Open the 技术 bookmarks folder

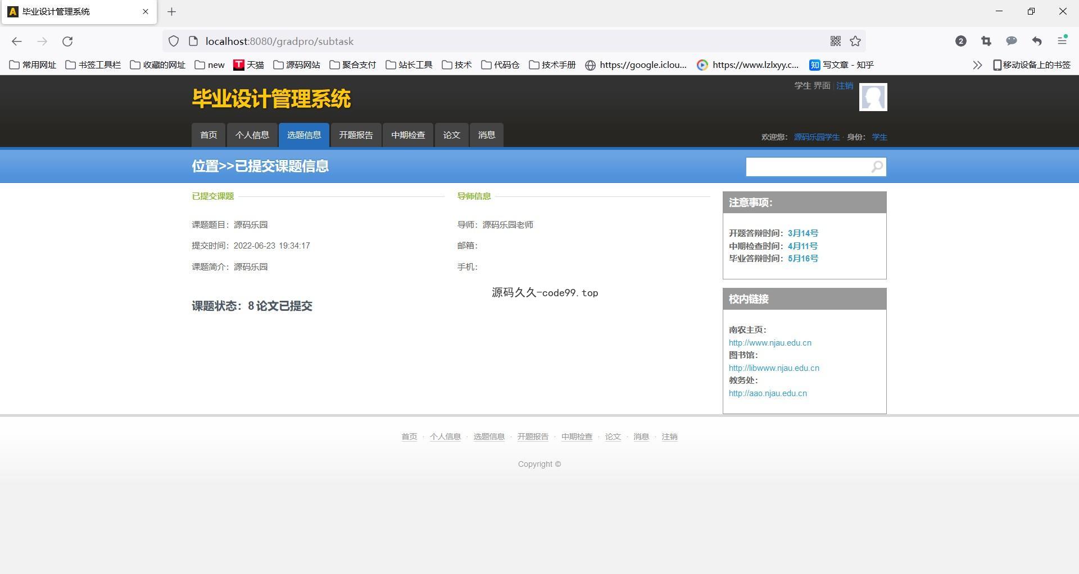pyautogui.click(x=457, y=65)
